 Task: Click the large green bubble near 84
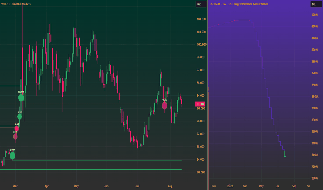(21, 97)
